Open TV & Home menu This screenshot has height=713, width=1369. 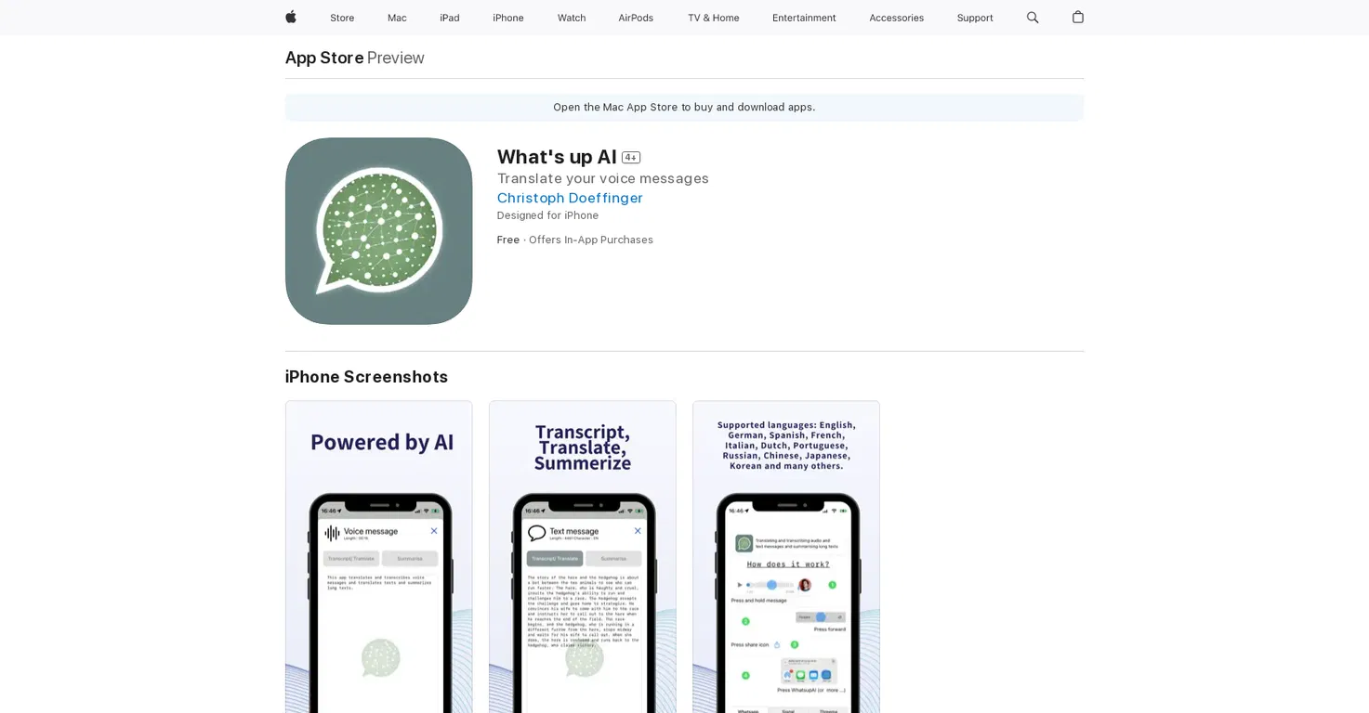[x=714, y=18]
